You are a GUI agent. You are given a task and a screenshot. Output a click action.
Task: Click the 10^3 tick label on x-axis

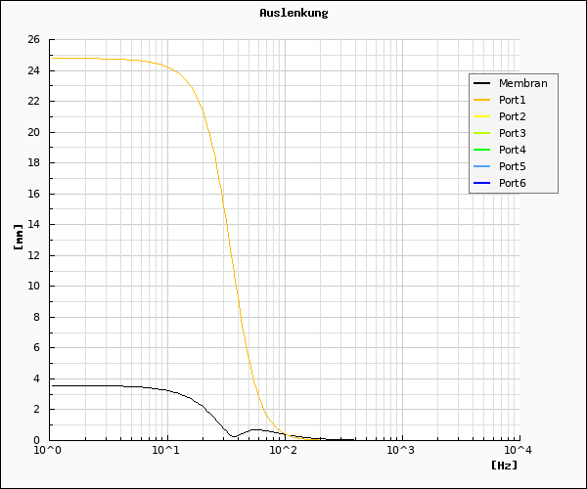point(401,450)
